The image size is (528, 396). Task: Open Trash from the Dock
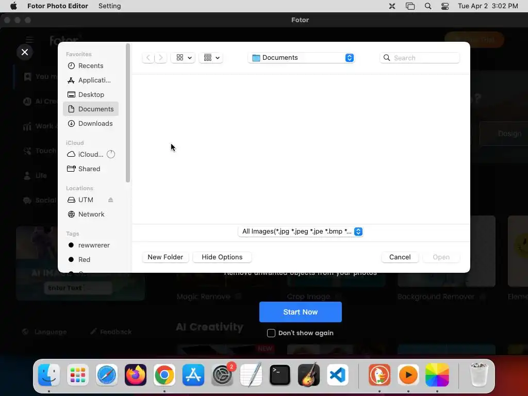coord(478,375)
